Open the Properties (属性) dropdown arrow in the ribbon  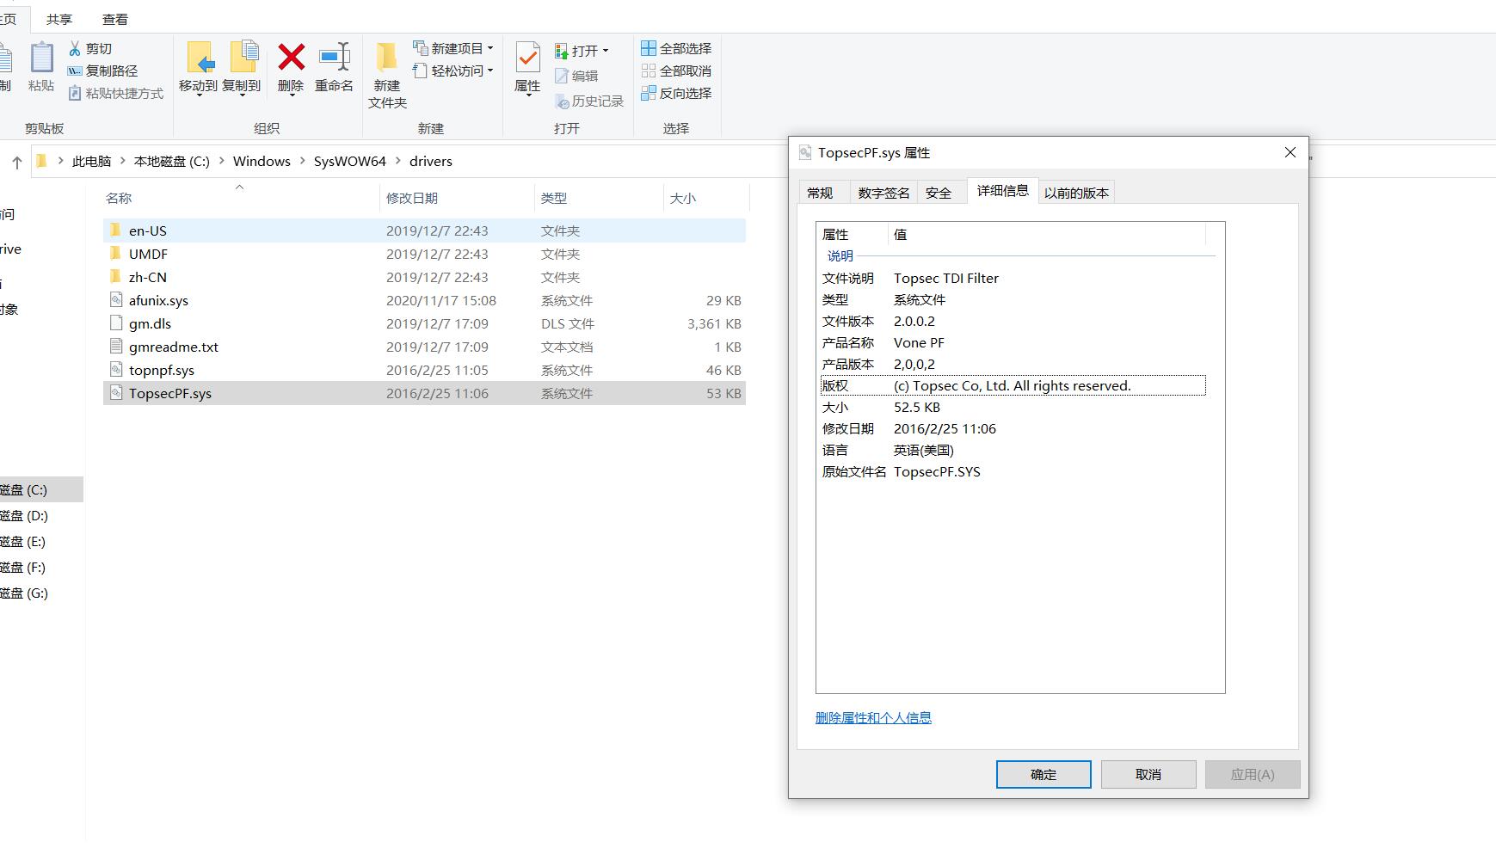coord(527,95)
